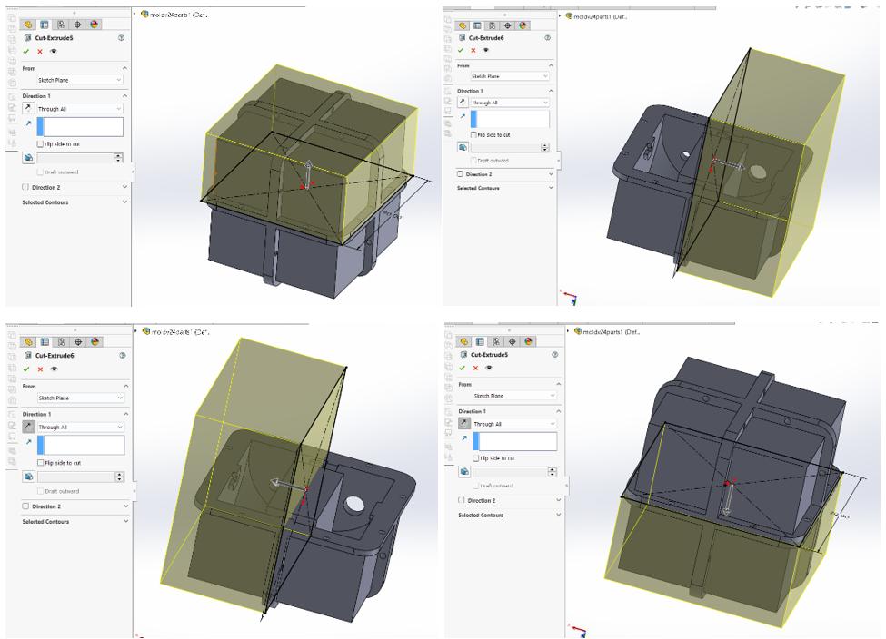Open DisplayManager tab in upper-left screenshot
Viewport: 886px width, 639px height.
tap(94, 25)
